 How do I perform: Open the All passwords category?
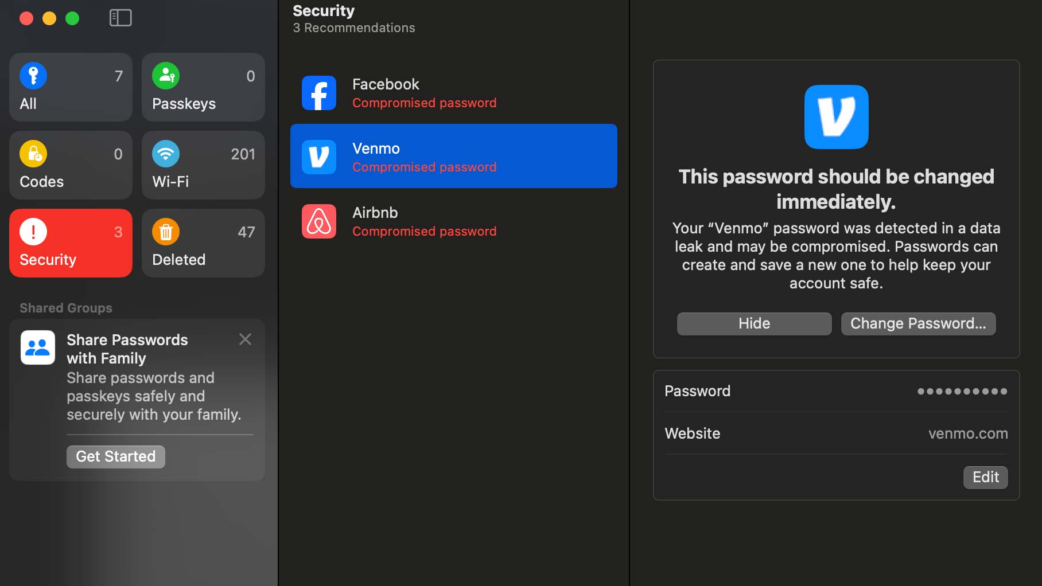coord(71,88)
